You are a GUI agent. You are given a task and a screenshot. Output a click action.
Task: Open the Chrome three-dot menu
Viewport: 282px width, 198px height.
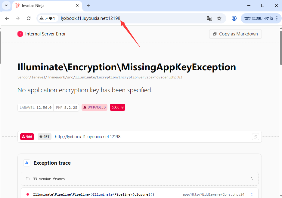[x=277, y=18]
